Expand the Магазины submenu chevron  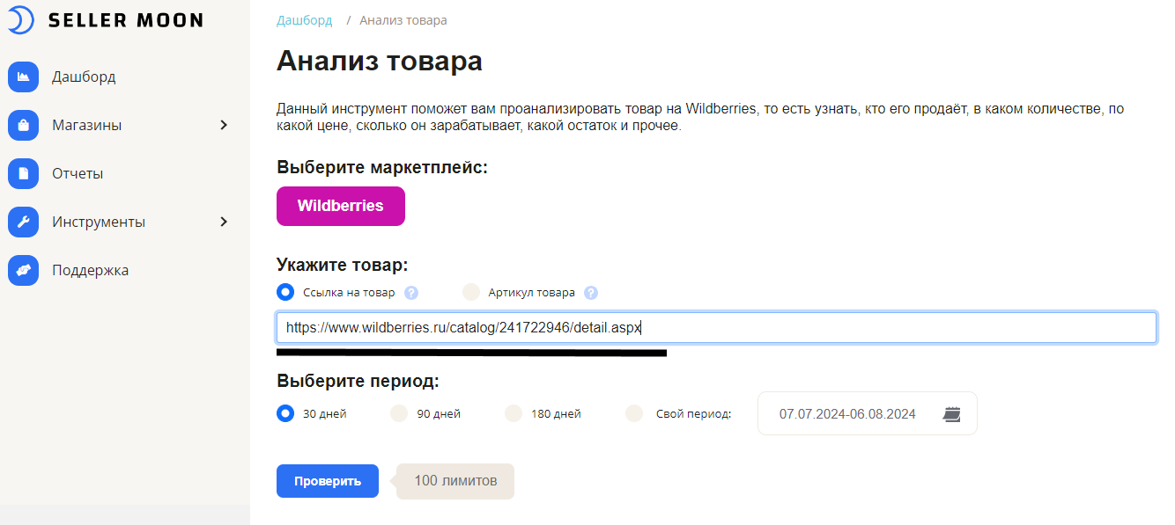click(x=224, y=125)
